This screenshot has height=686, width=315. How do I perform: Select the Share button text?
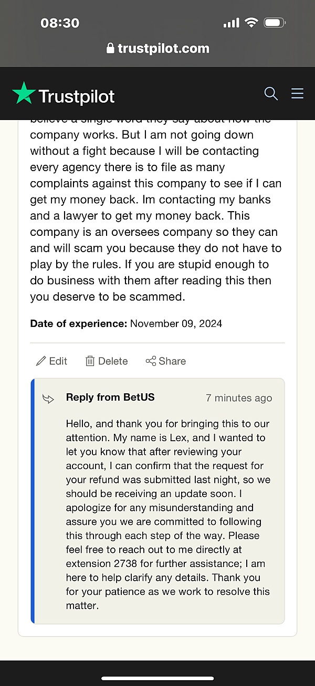pyautogui.click(x=172, y=361)
